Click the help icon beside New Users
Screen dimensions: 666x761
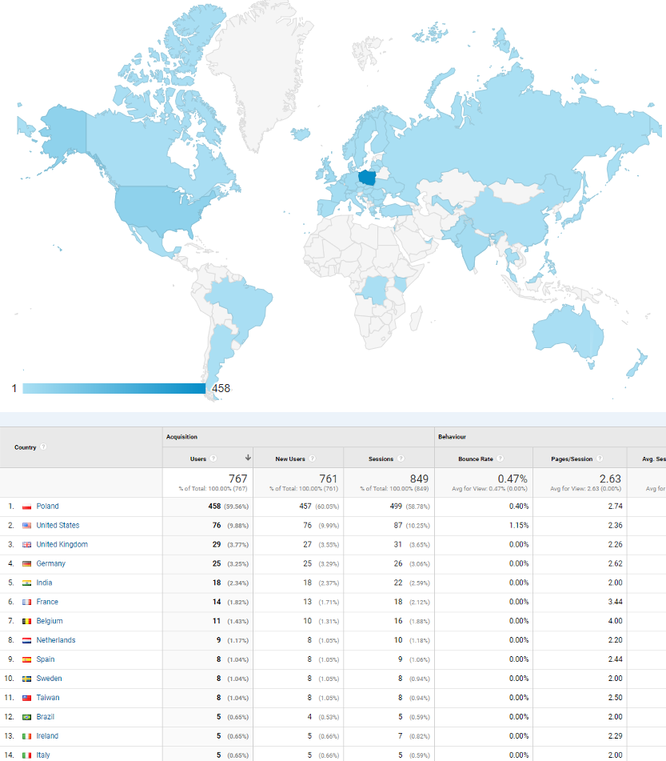click(x=313, y=459)
